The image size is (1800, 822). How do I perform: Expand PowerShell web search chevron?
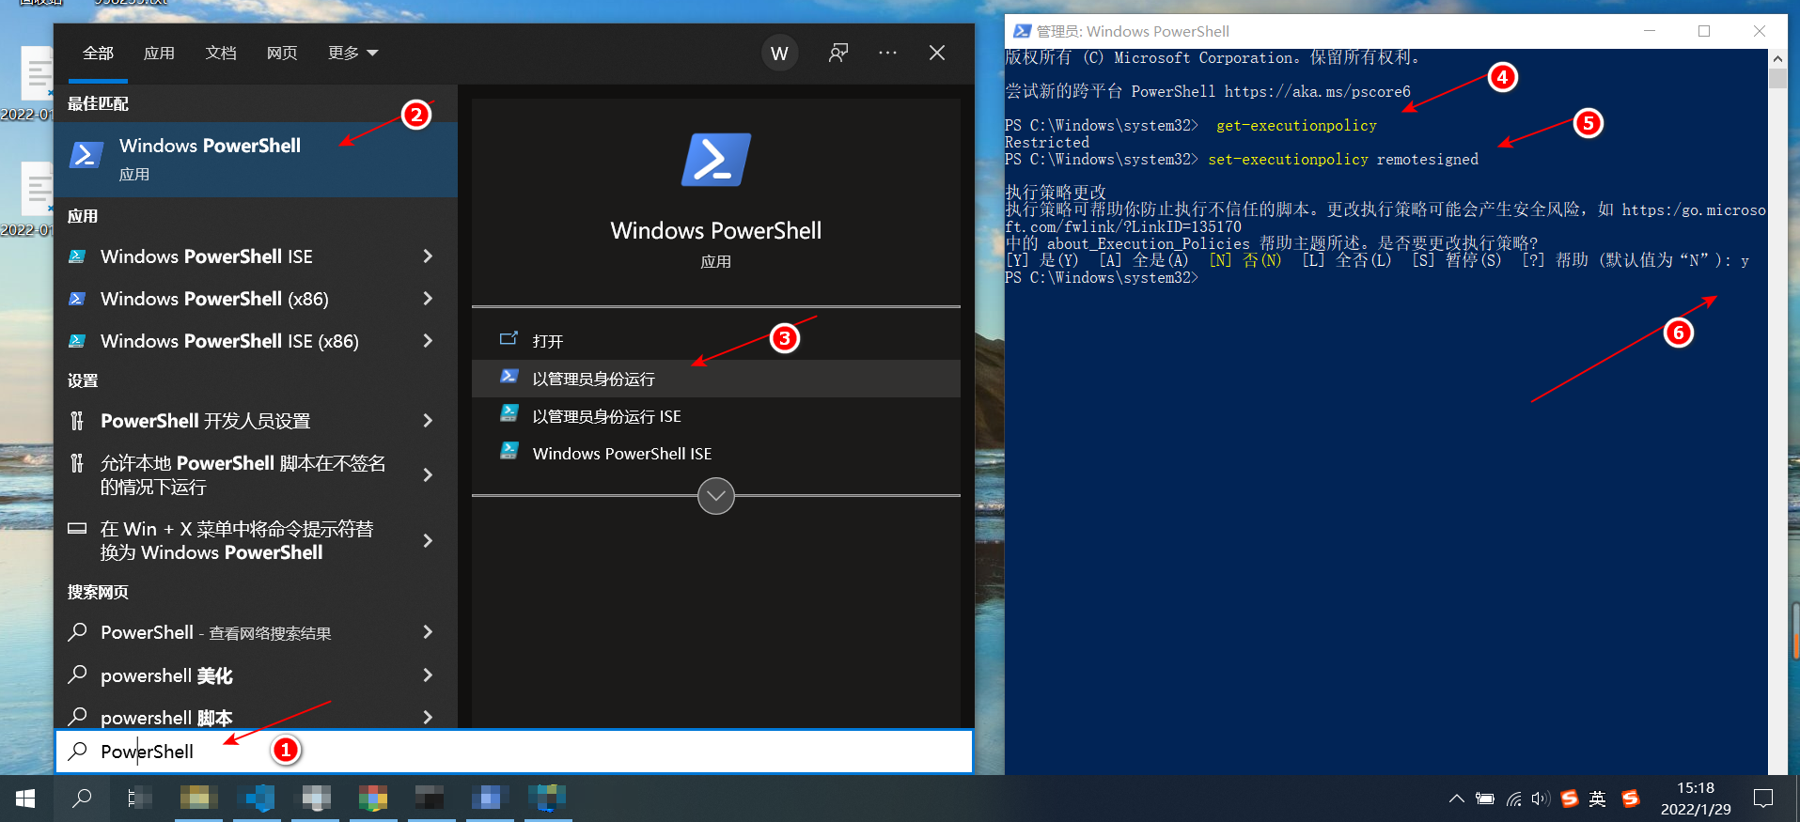[428, 632]
